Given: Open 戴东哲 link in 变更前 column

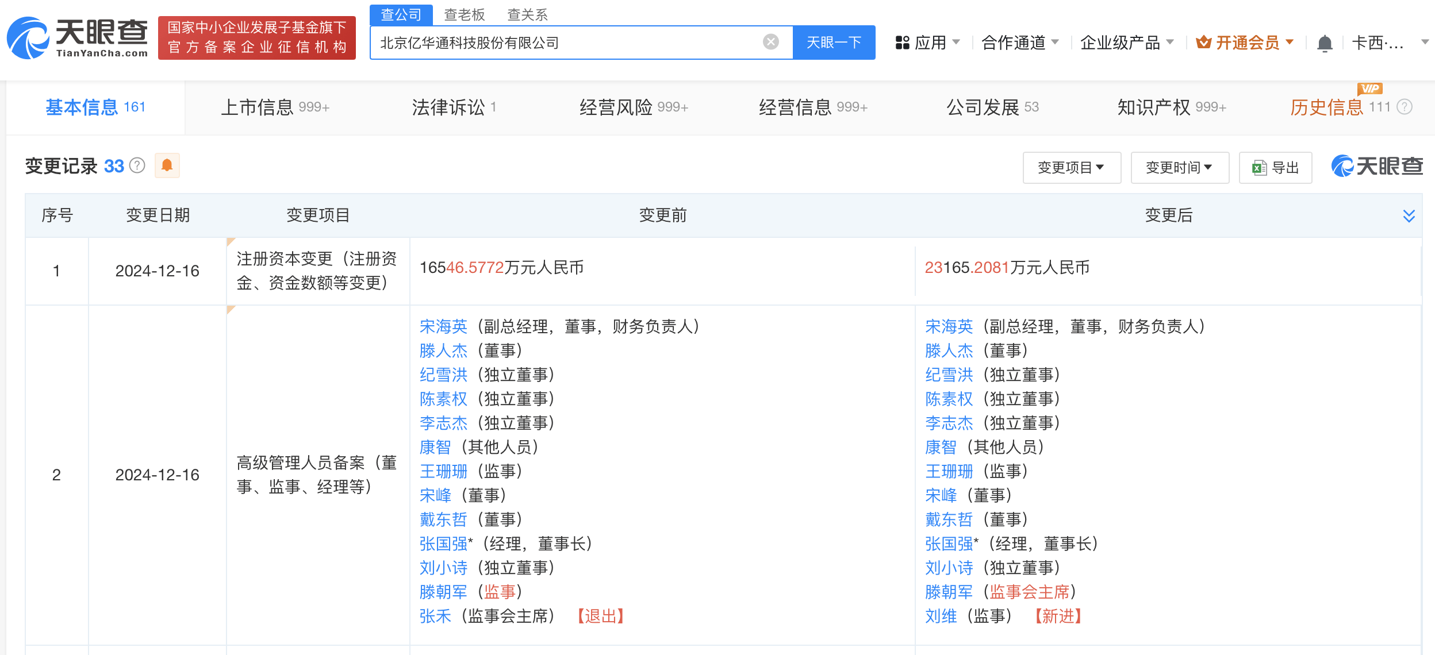Looking at the screenshot, I should pos(443,519).
